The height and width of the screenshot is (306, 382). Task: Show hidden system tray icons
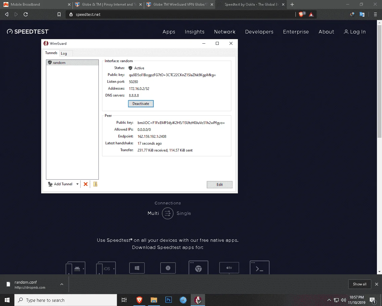tap(329, 300)
